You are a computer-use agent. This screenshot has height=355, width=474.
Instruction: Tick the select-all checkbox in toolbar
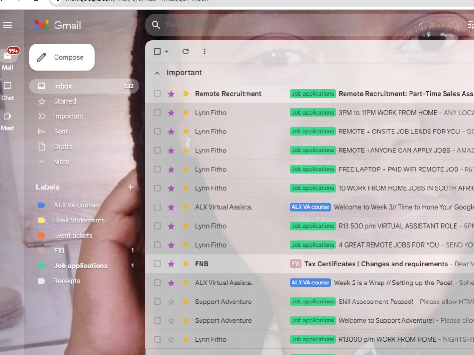click(x=157, y=52)
